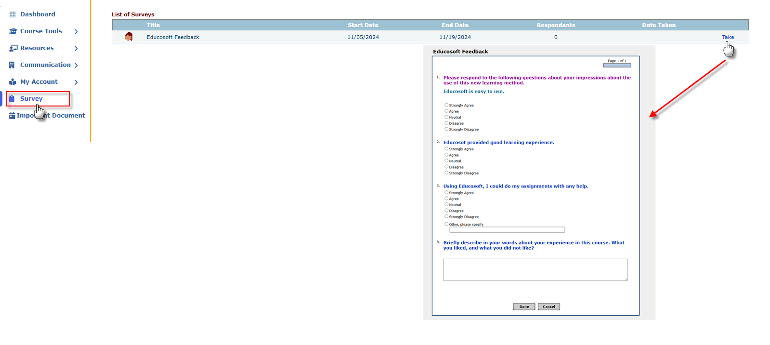The width and height of the screenshot is (770, 345).
Task: Click the course experience description text box
Action: pos(535,270)
